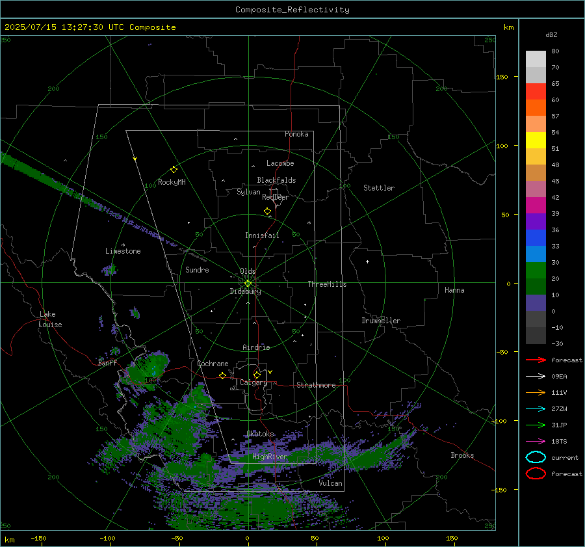Click the Brooks city label

462,455
